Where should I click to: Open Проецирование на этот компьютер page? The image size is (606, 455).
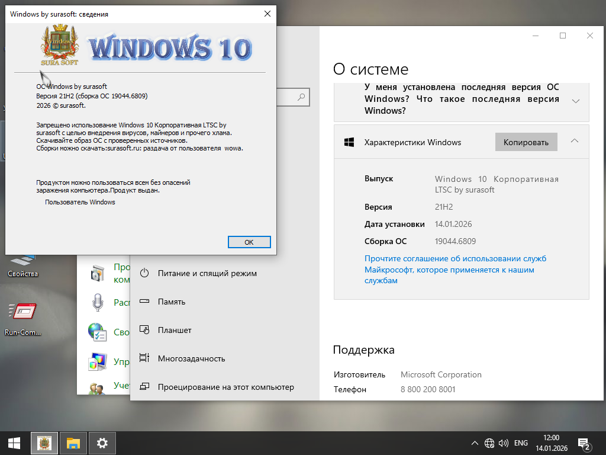[x=224, y=387]
